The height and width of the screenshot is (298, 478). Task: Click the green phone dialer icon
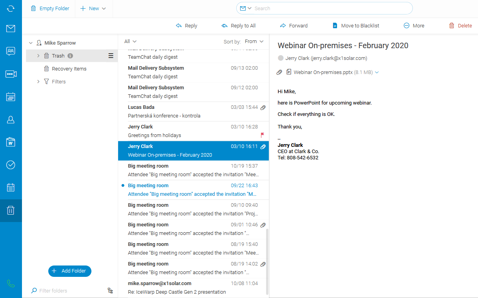[11, 284]
